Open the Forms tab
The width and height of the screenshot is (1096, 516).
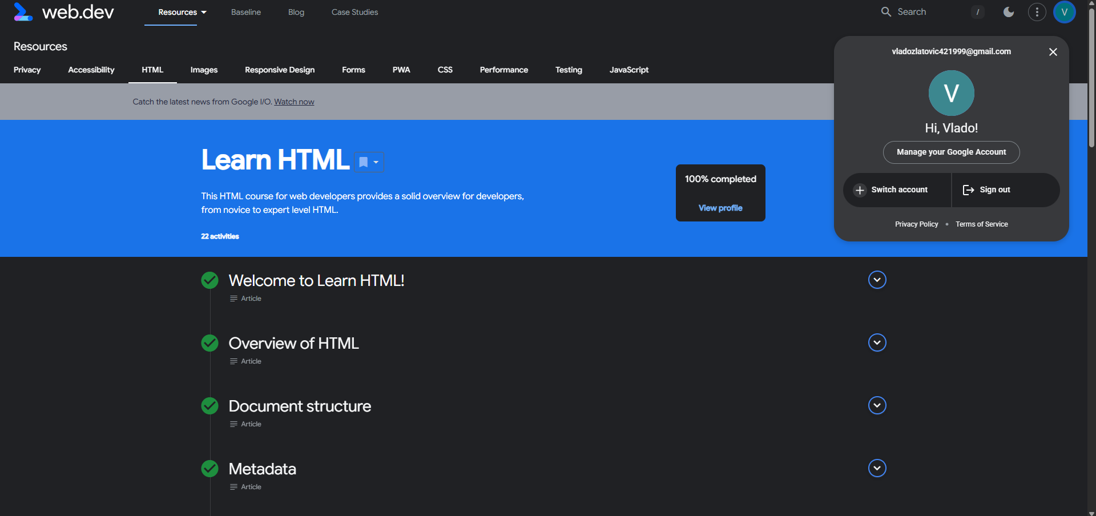tap(353, 70)
